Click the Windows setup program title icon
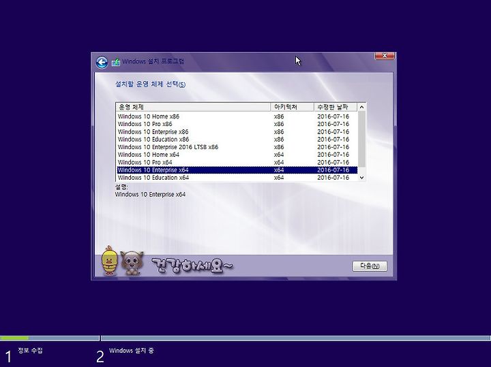This screenshot has height=367, width=491. click(116, 62)
